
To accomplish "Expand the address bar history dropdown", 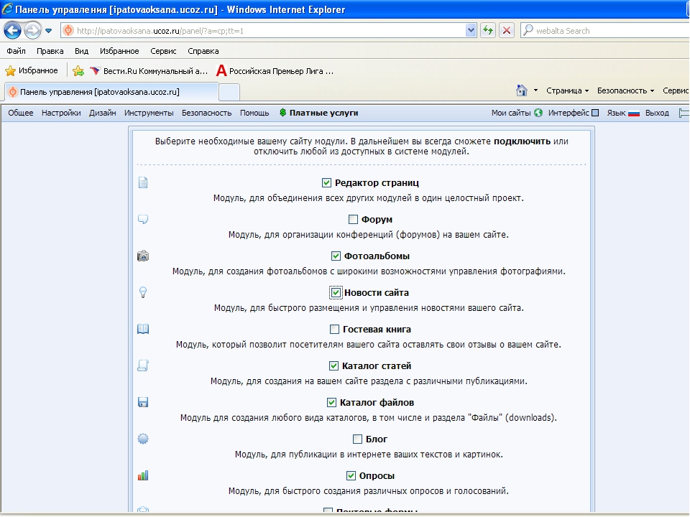I will point(471,31).
